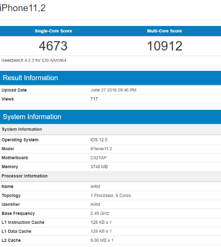Click the Model label
The image size is (221, 247).
point(8,149)
